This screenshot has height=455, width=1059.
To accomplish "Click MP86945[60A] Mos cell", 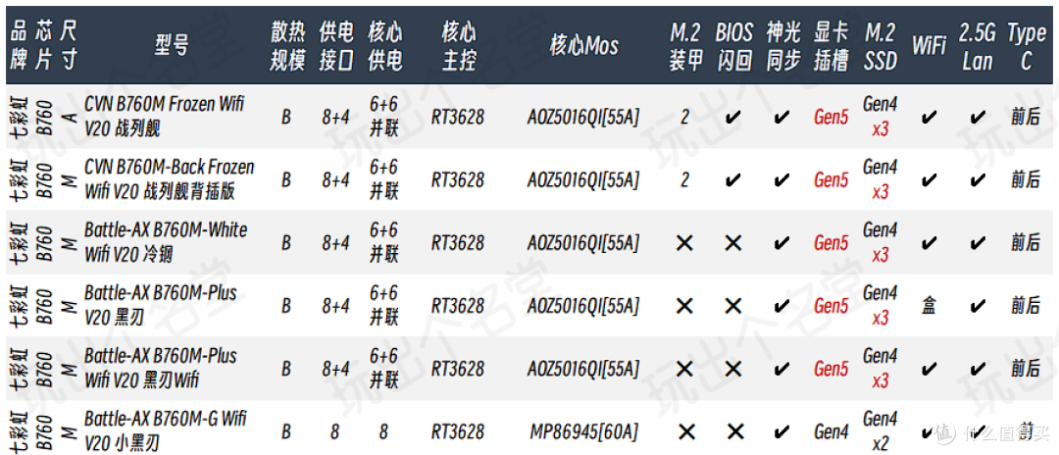I will [x=583, y=432].
